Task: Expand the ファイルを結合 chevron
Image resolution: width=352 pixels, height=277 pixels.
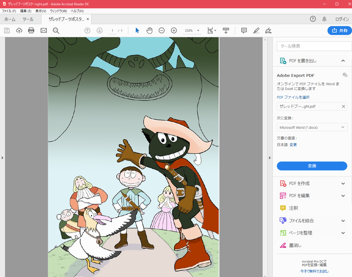Action: pos(343,221)
